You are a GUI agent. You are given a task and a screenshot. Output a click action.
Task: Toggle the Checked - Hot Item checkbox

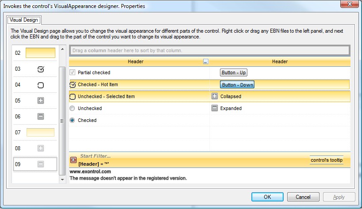coord(73,84)
